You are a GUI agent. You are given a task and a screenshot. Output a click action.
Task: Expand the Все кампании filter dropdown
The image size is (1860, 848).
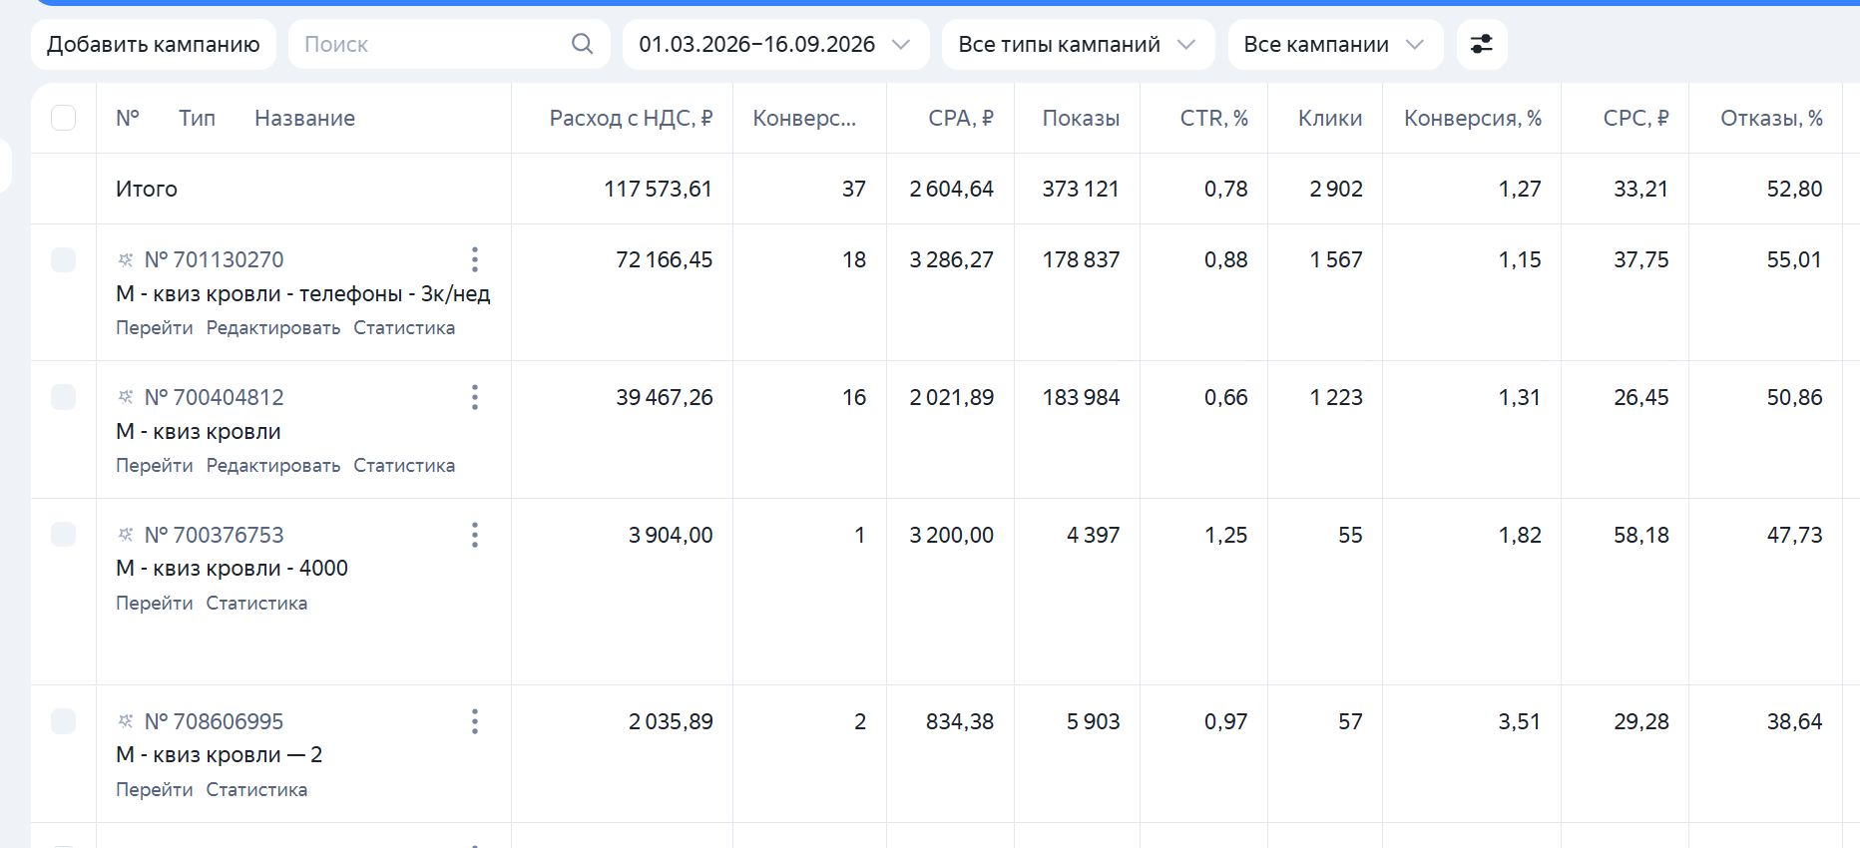tap(1335, 44)
